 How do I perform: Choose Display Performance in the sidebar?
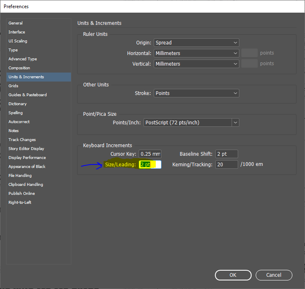pyautogui.click(x=27, y=158)
